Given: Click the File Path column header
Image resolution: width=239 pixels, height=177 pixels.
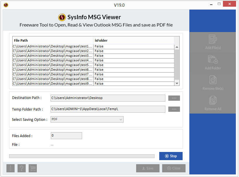Looking at the screenshot, I should pos(53,40).
